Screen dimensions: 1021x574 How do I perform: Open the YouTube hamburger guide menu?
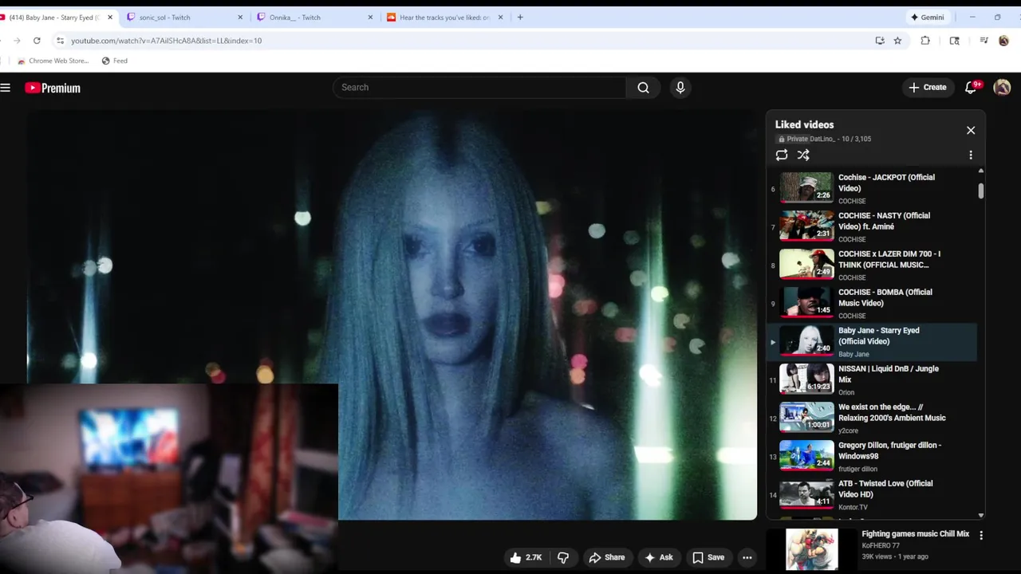click(6, 88)
